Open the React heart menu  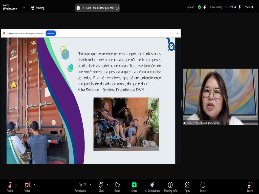click(x=117, y=186)
